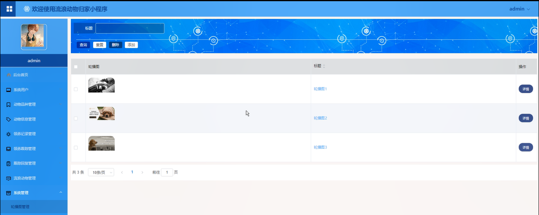
Task: Click the 删除 delete button
Action: 116,45
